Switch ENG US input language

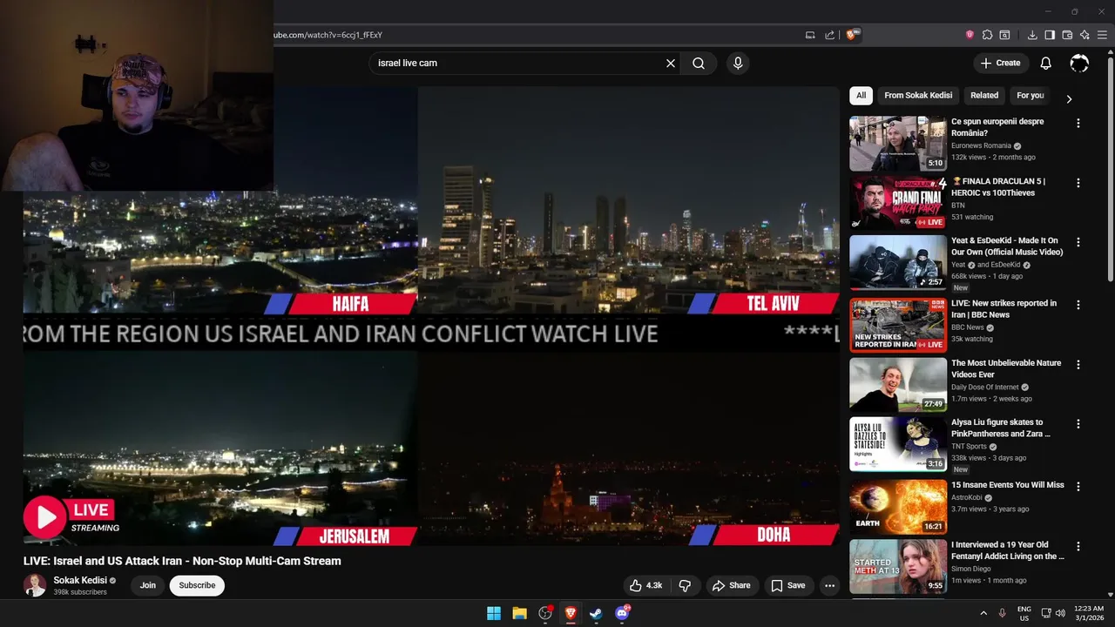pyautogui.click(x=1024, y=613)
